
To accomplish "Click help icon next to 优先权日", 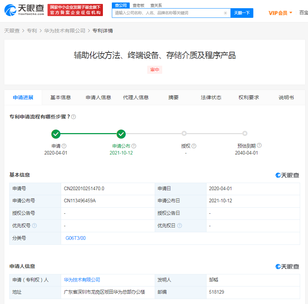I will (x=179, y=226).
